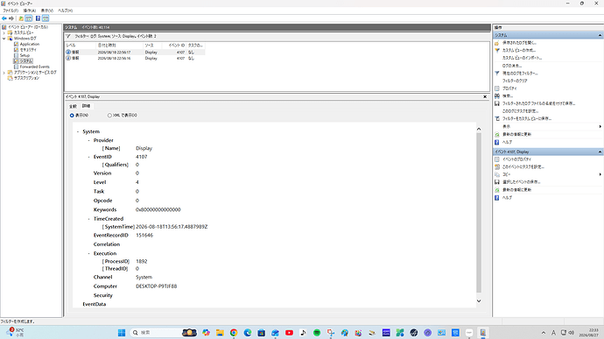Sort by the ソース column header
604x339 pixels.
[152, 46]
